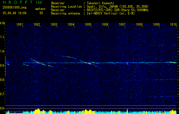
Task: Click the 1004 time axis marker
Action: 71,24
